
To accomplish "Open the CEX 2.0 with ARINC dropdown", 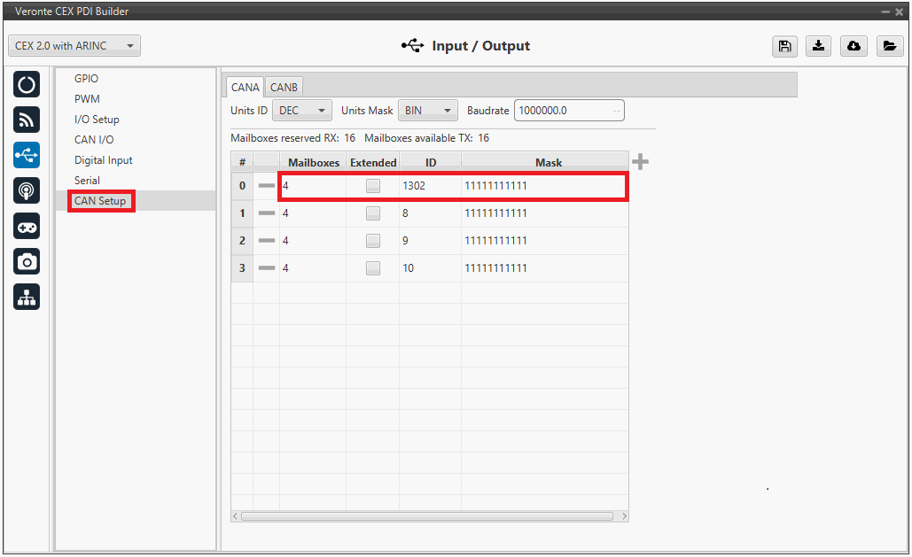I will click(74, 46).
